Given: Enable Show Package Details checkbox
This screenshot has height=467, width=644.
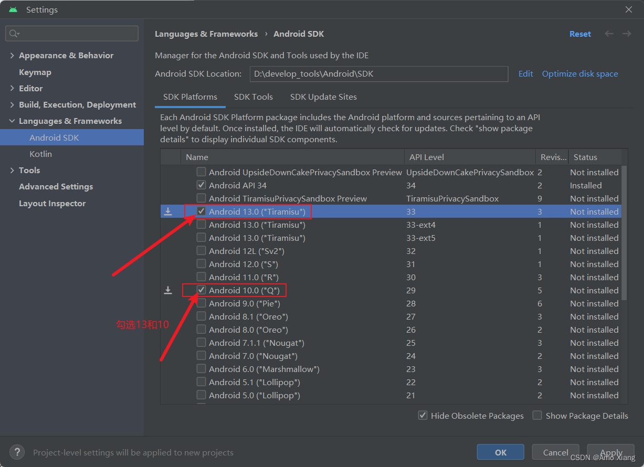Looking at the screenshot, I should pyautogui.click(x=537, y=416).
